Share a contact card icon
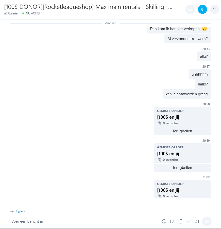 pyautogui.click(x=197, y=221)
